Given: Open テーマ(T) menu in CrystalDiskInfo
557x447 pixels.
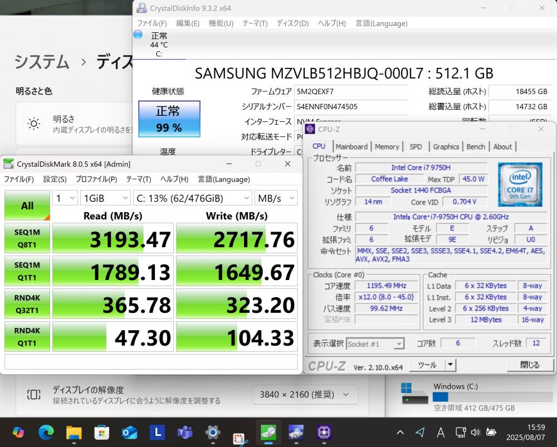Looking at the screenshot, I should (x=255, y=23).
